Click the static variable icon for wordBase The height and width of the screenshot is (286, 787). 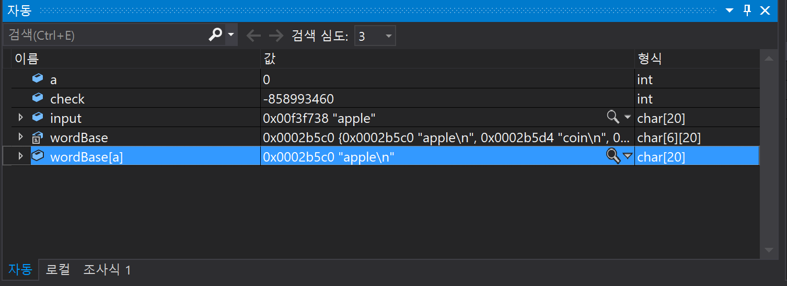click(x=38, y=138)
